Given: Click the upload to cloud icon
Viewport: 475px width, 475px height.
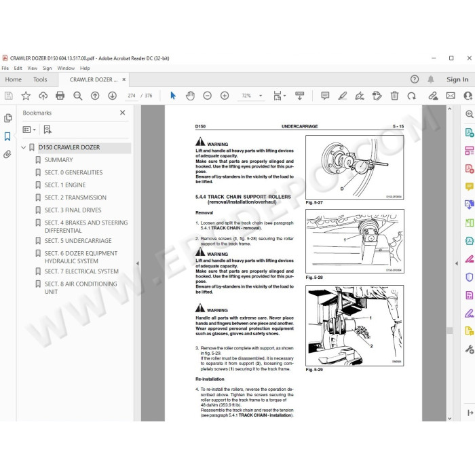Looking at the screenshot, I should tap(43, 96).
